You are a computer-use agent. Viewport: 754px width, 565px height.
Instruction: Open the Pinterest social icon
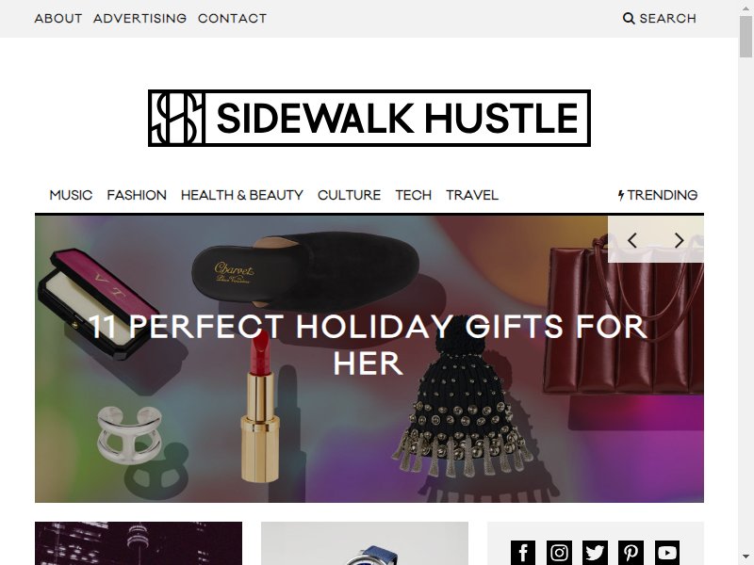pos(631,553)
